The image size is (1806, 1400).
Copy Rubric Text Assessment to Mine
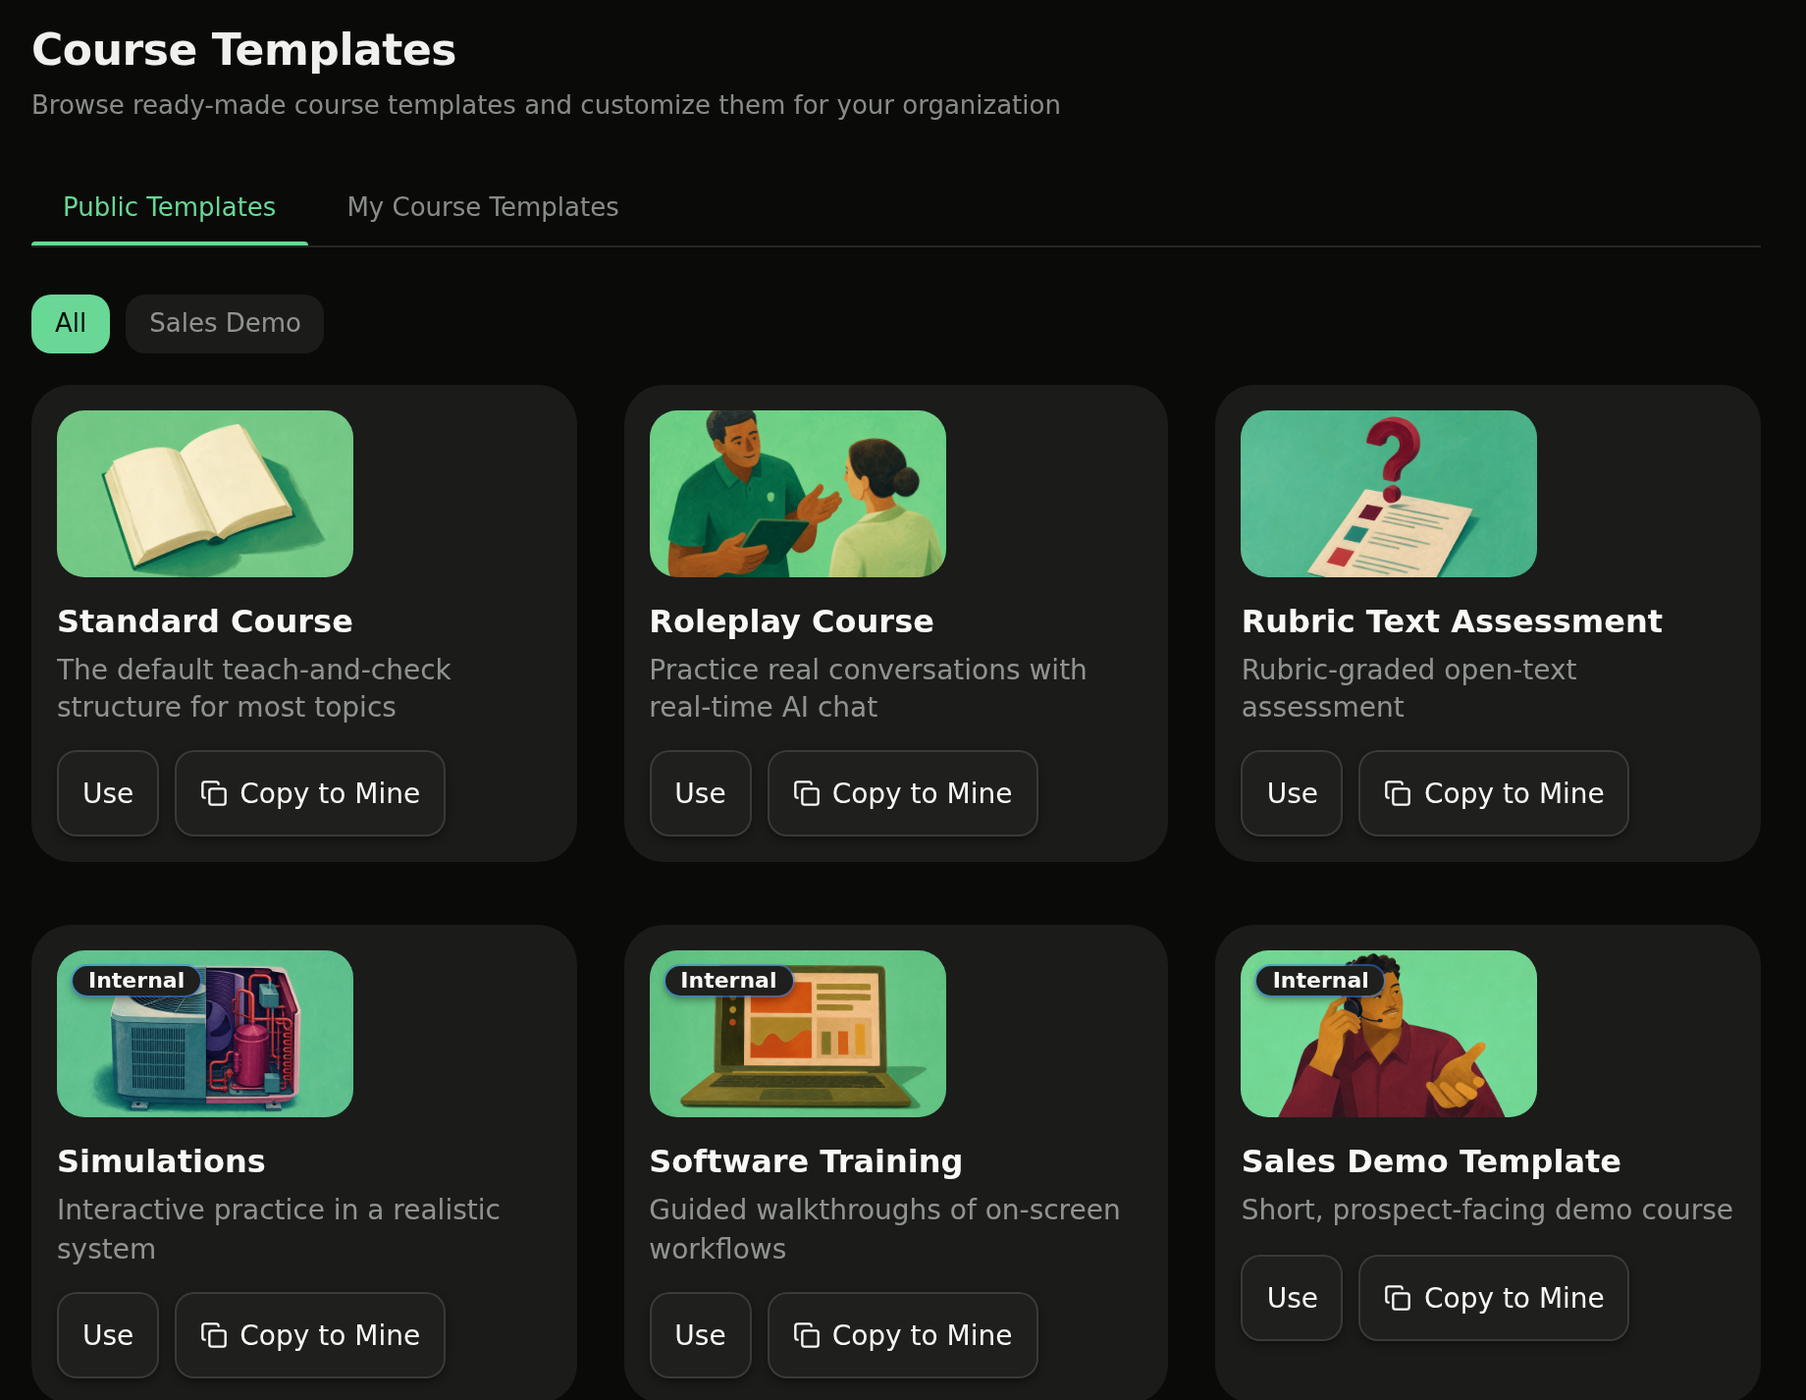coord(1494,793)
